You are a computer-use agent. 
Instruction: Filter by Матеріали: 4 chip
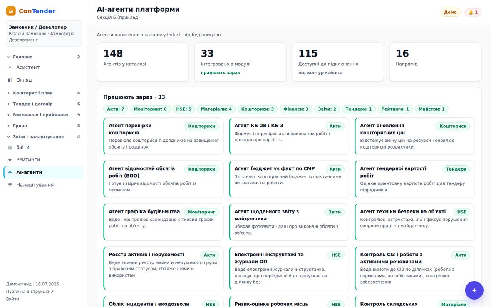[216, 109]
